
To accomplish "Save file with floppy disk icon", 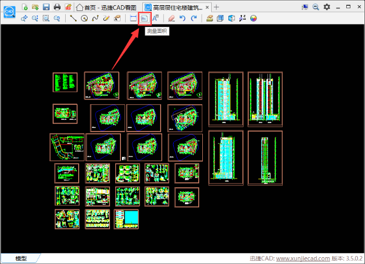I will coord(46,7).
